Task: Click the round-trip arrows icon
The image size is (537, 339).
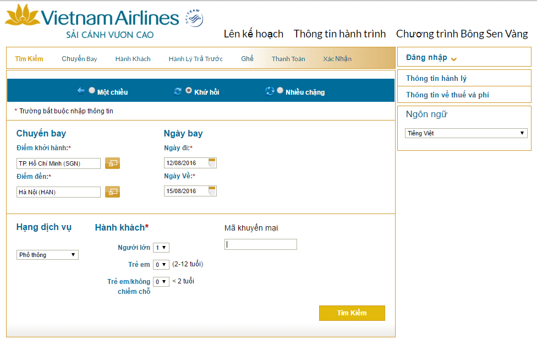Action: coord(178,91)
